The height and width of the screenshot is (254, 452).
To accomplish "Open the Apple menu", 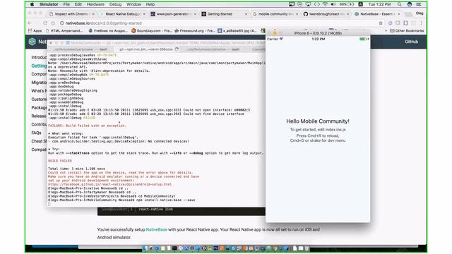I will click(x=32, y=4).
